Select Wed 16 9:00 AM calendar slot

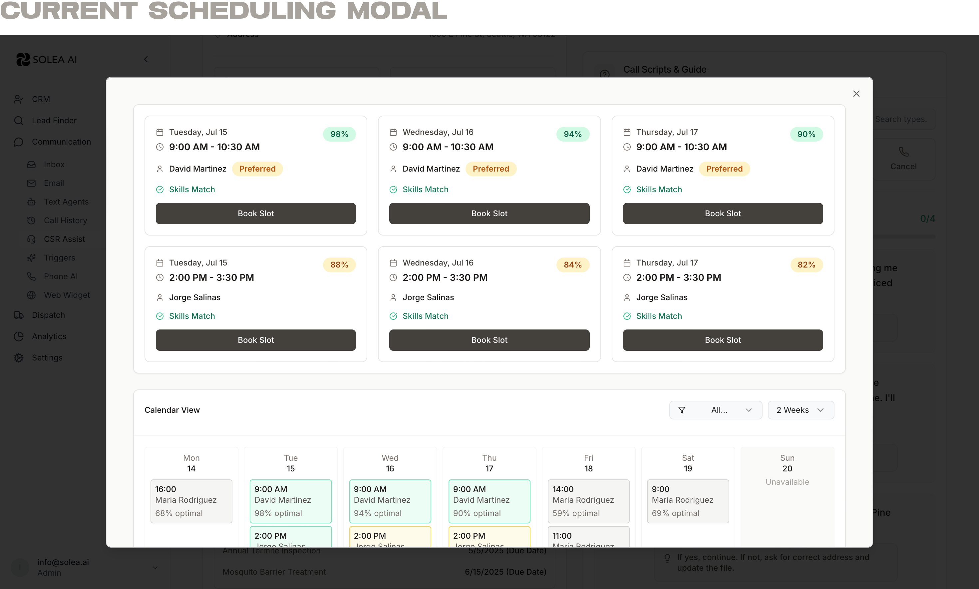pos(390,501)
